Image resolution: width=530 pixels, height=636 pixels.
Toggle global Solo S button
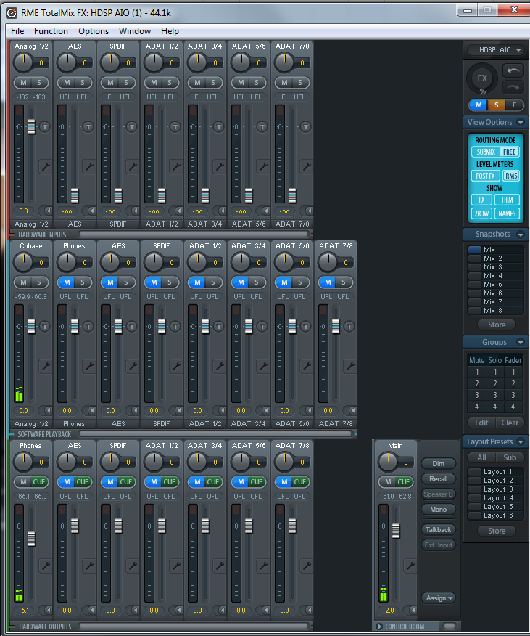click(496, 105)
